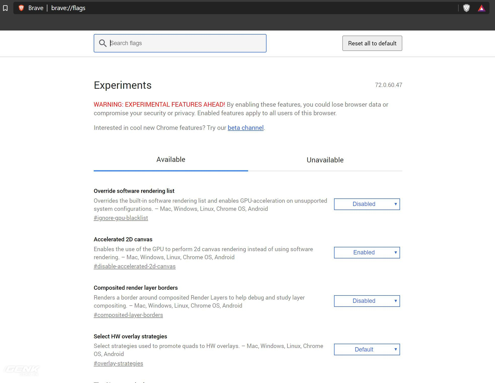Expand the Accelerated 2D canvas Enabled dropdown

(x=367, y=252)
